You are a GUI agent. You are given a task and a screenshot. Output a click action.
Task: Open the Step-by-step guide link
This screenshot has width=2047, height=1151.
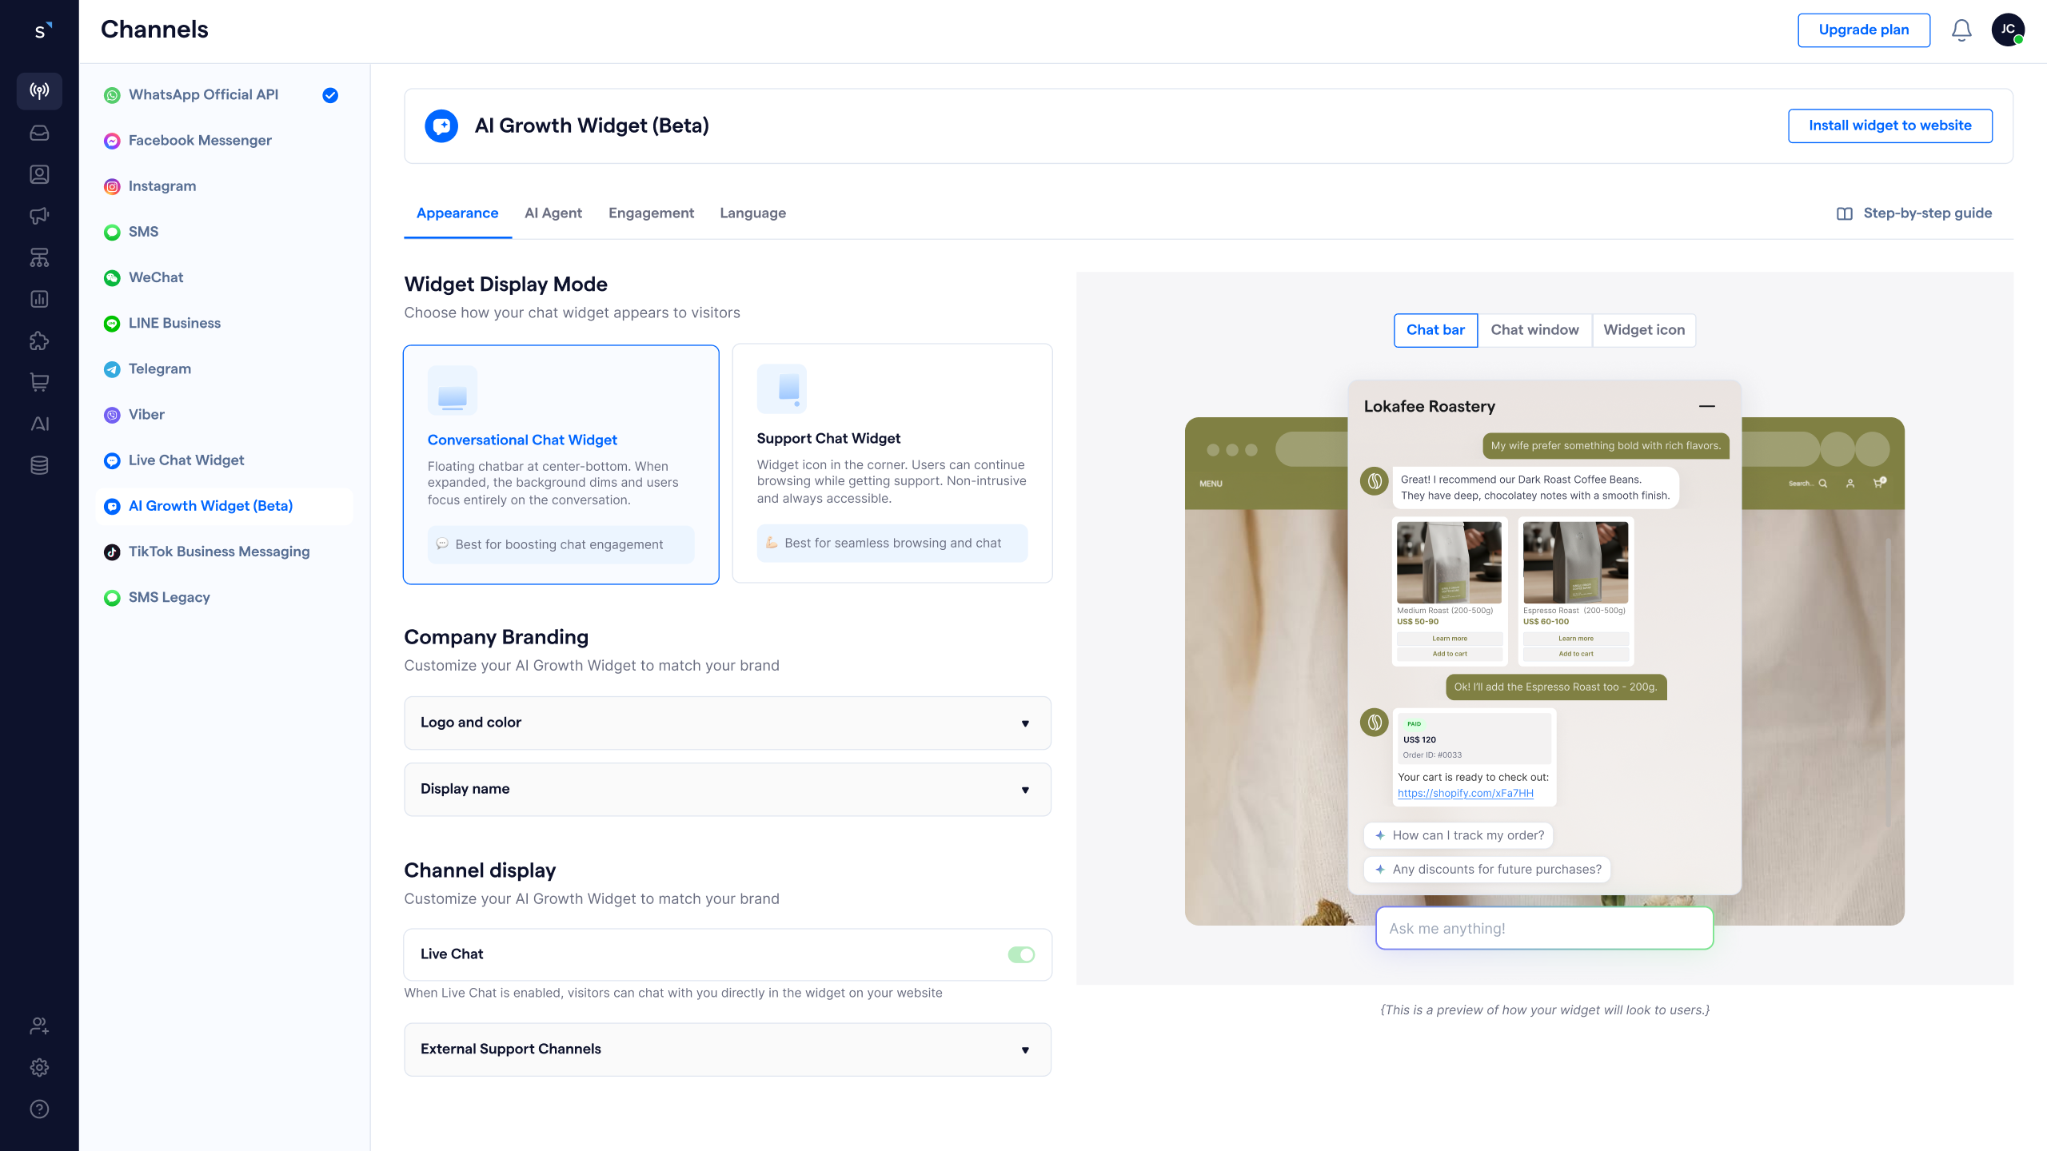coord(1914,213)
